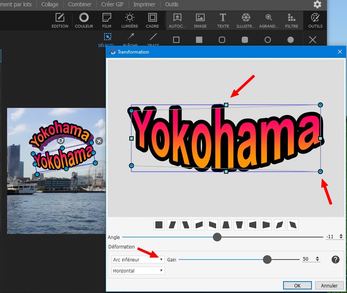
Task: Activate the SÉLECTI... selection tool
Action: (107, 39)
